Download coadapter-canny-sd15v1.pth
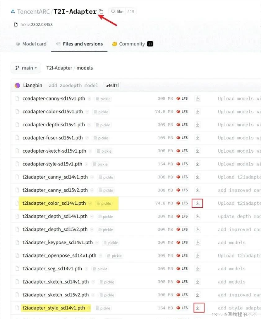 197,99
